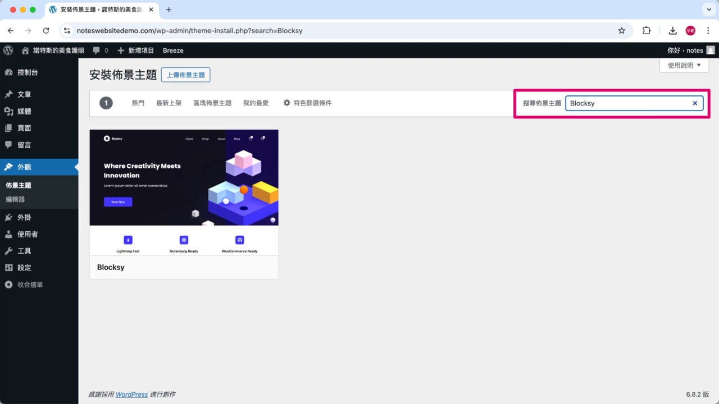The width and height of the screenshot is (719, 404).
Task: Open the comments bubble in admin bar
Action: point(95,50)
